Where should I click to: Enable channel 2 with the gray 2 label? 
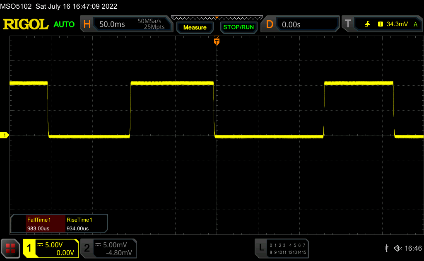pyautogui.click(x=87, y=248)
